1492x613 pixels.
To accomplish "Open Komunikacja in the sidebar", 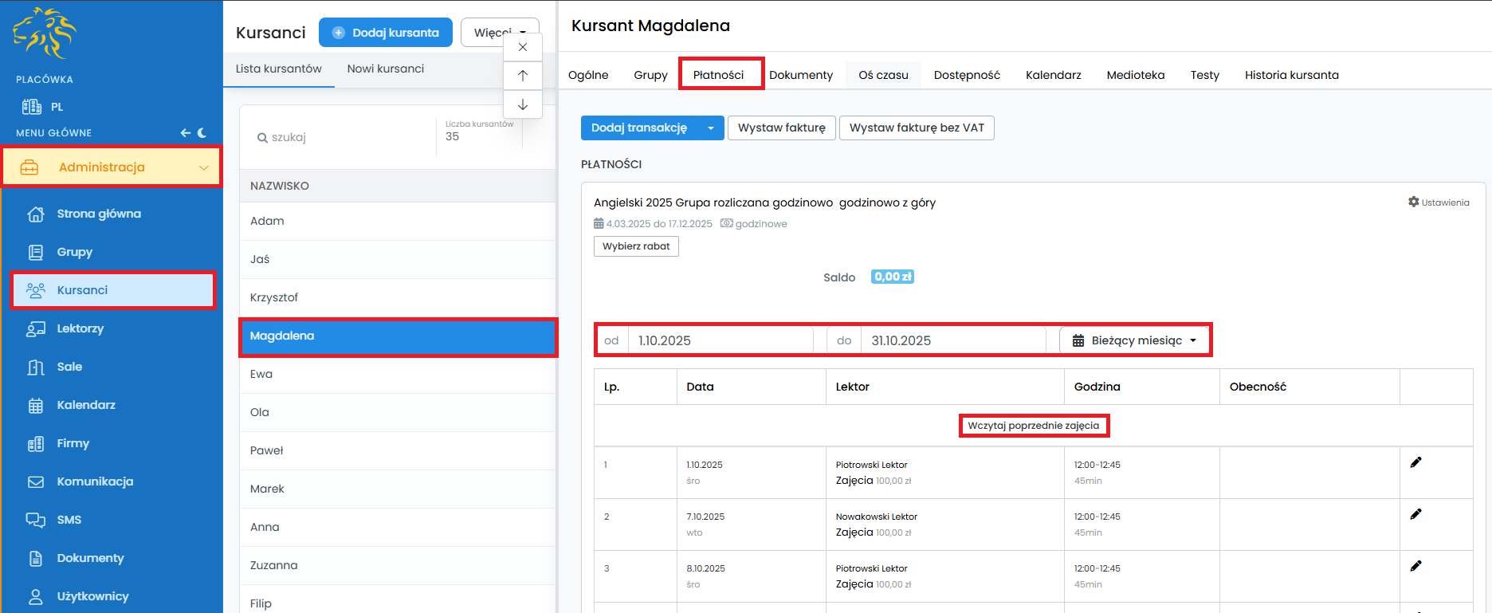I will 95,481.
